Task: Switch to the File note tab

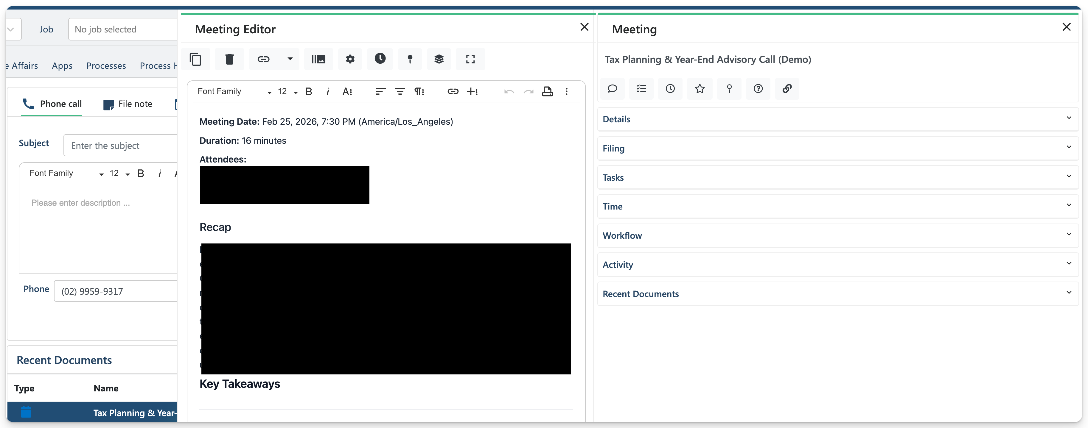Action: click(x=128, y=104)
